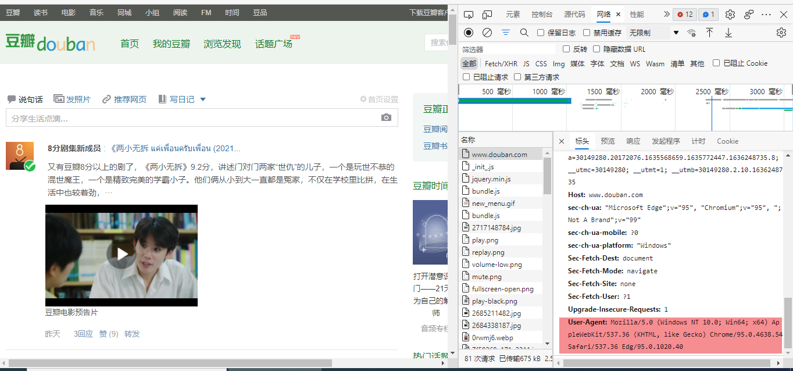
Task: Click the export HAR download icon
Action: [728, 33]
